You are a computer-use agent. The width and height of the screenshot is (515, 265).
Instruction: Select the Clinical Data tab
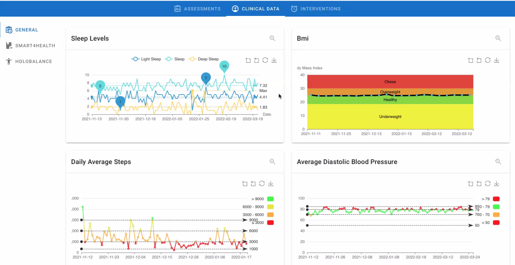(255, 9)
